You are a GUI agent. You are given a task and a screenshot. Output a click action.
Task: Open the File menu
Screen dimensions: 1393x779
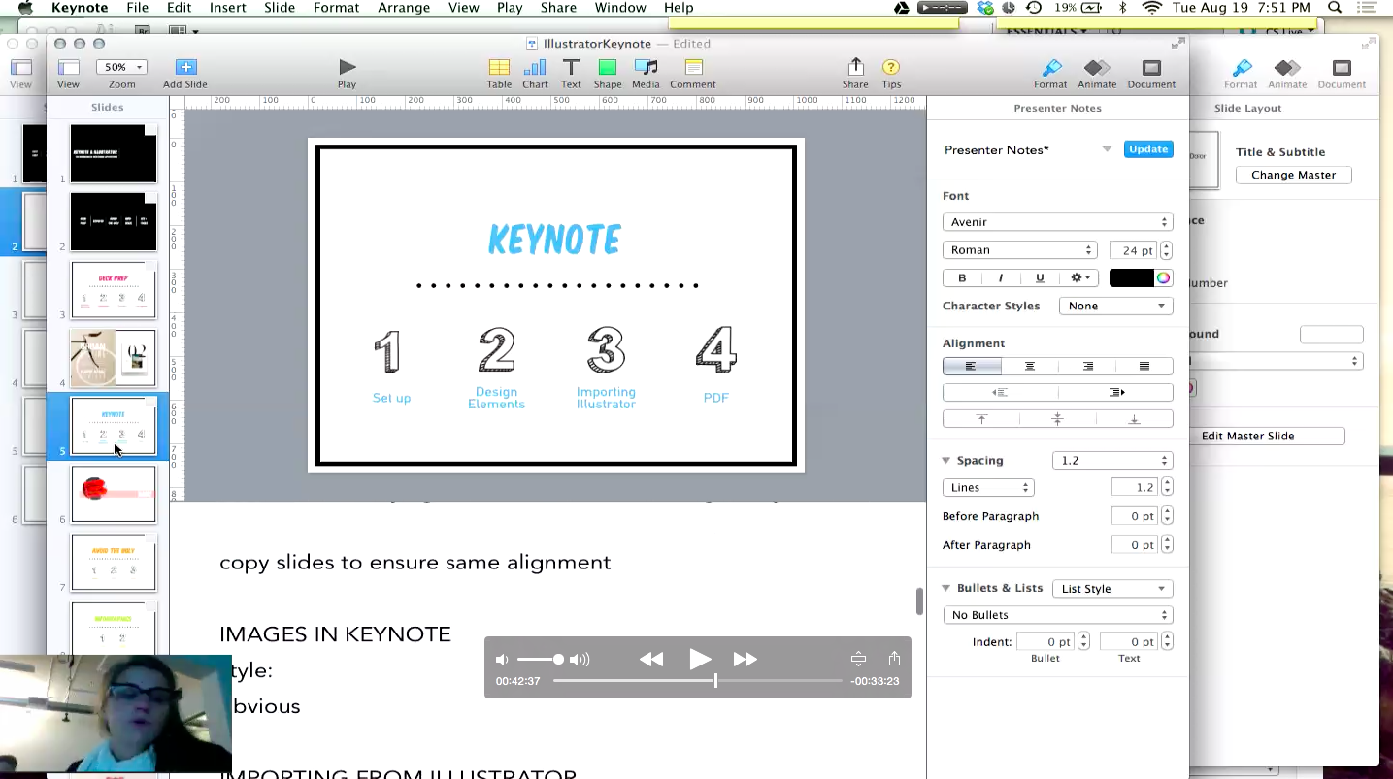[138, 8]
